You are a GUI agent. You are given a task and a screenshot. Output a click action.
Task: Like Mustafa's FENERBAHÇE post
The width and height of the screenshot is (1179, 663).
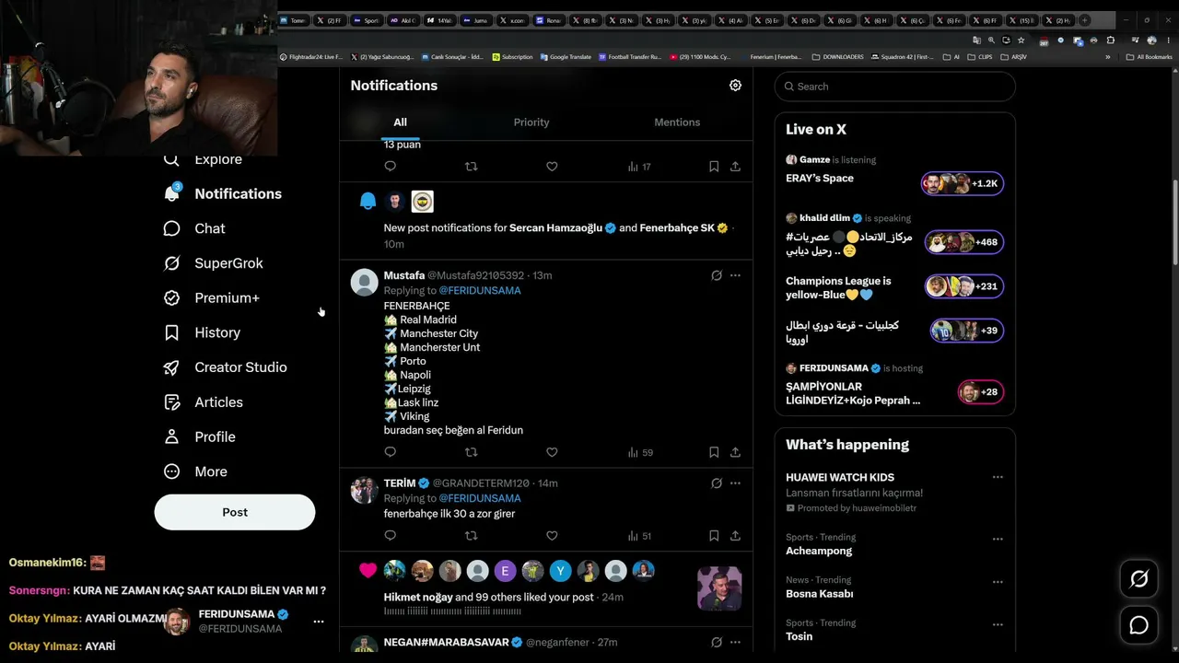[552, 452]
